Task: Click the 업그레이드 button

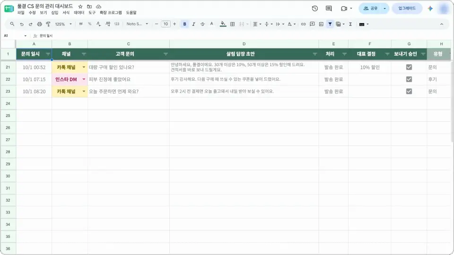Action: [x=407, y=8]
